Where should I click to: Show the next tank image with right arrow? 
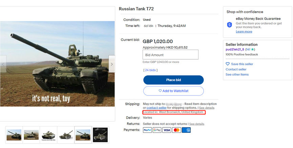(112, 64)
